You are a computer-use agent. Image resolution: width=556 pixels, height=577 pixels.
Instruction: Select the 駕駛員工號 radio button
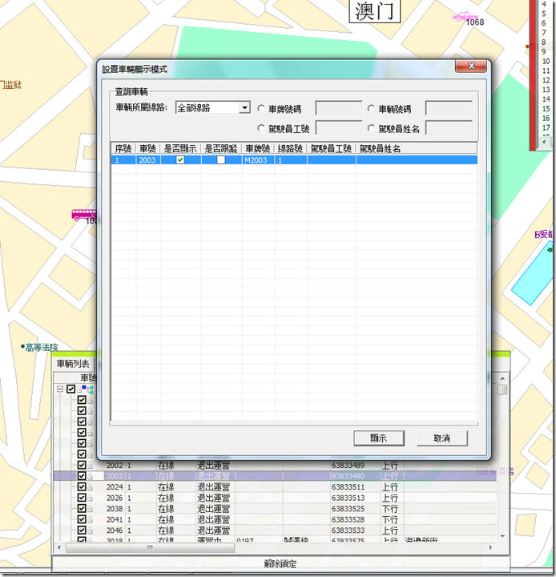tap(261, 128)
